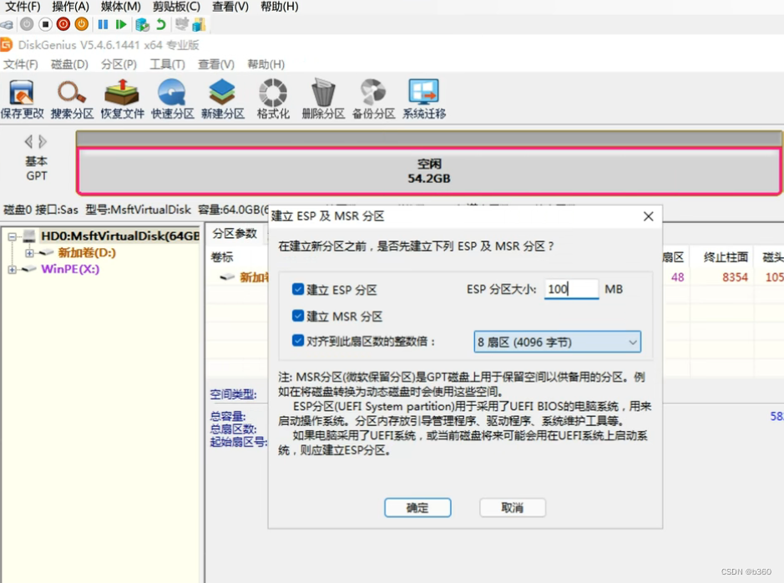Click the 基本 GPT disk type label
Screen dimensions: 784x583
[x=37, y=169]
